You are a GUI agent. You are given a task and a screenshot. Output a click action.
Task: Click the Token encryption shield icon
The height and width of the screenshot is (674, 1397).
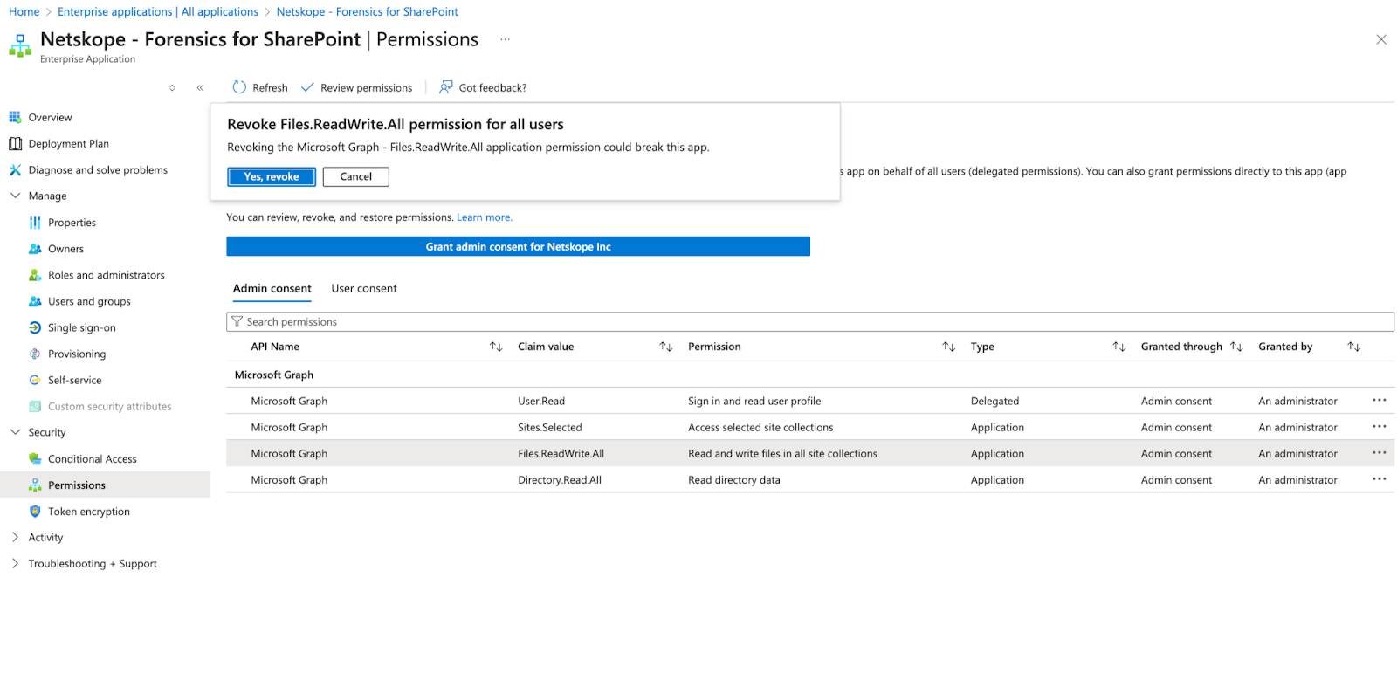[x=35, y=512]
